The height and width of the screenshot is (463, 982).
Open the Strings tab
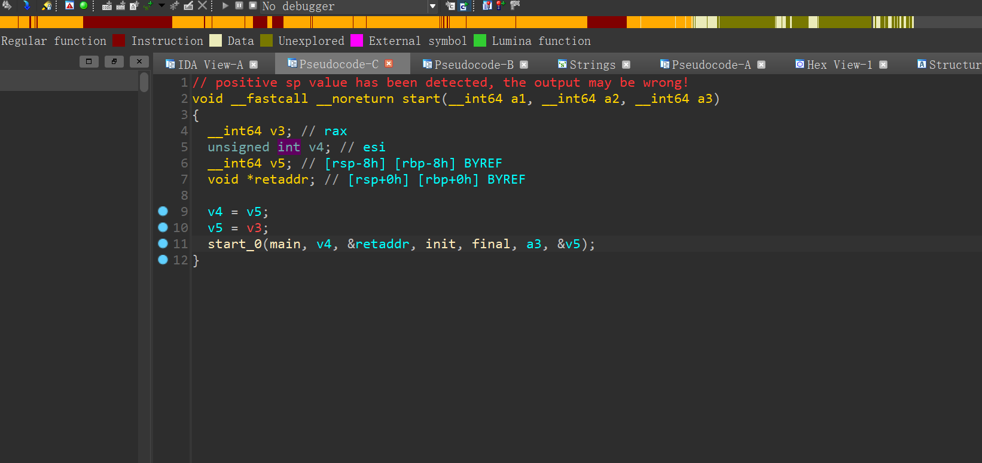pos(592,65)
